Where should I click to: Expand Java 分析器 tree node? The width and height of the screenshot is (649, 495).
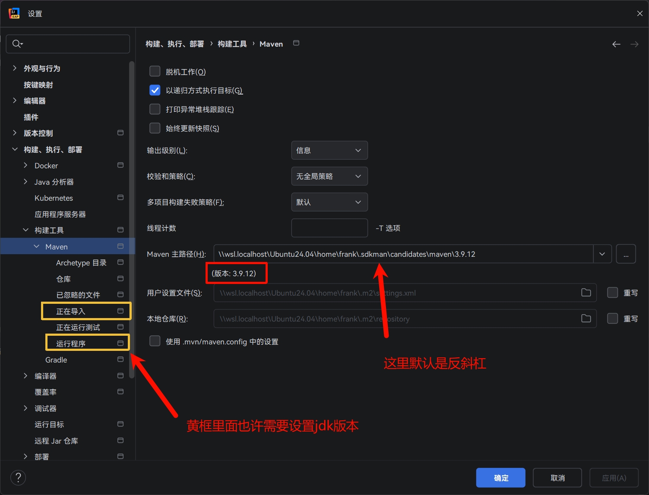point(25,182)
